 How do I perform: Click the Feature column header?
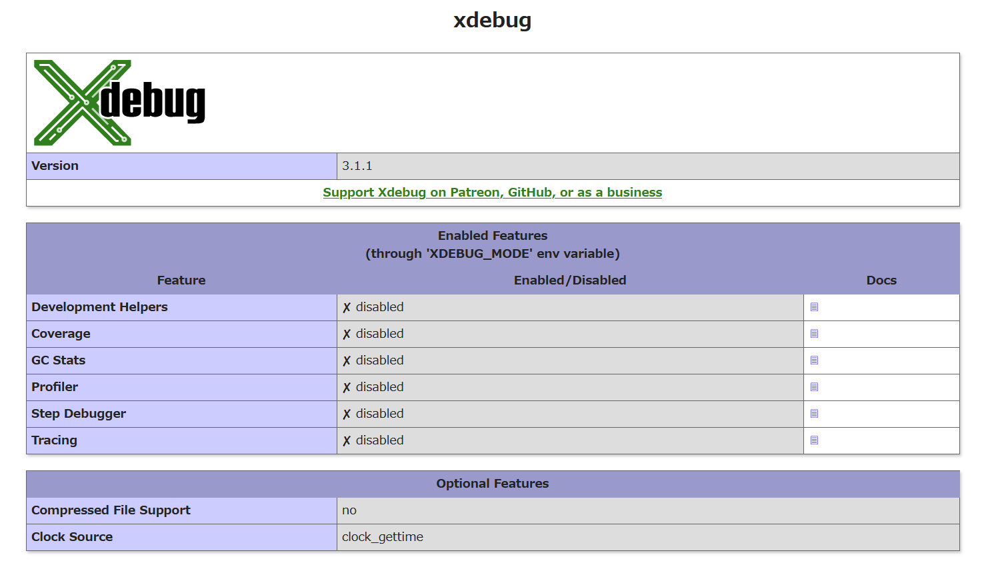pos(181,280)
